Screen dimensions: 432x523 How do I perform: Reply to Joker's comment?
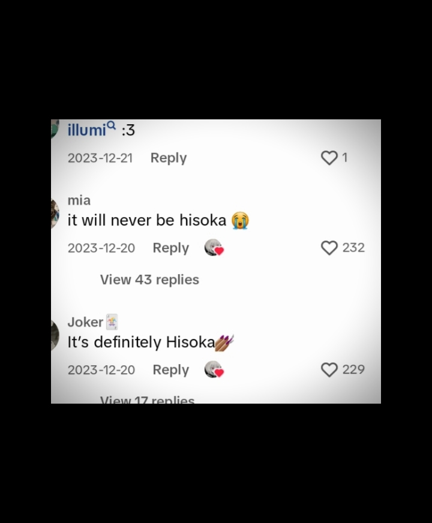(171, 369)
